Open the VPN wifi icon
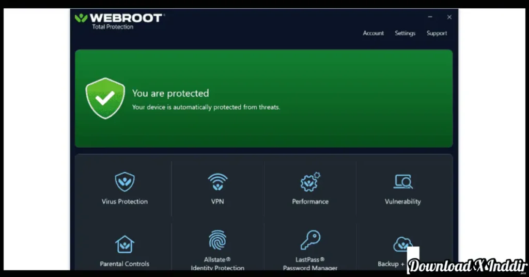This screenshot has width=529, height=277. (217, 182)
